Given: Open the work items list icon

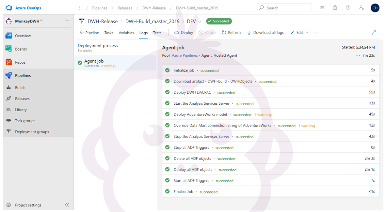Looking at the screenshot, I should [322, 8].
